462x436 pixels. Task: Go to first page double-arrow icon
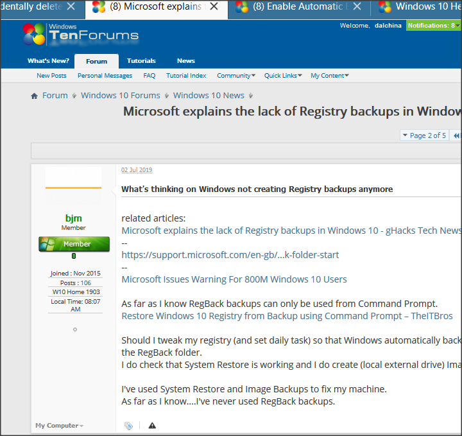[456, 135]
